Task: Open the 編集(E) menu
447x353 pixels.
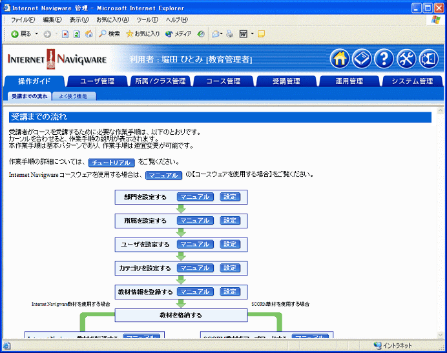Action: coord(52,19)
